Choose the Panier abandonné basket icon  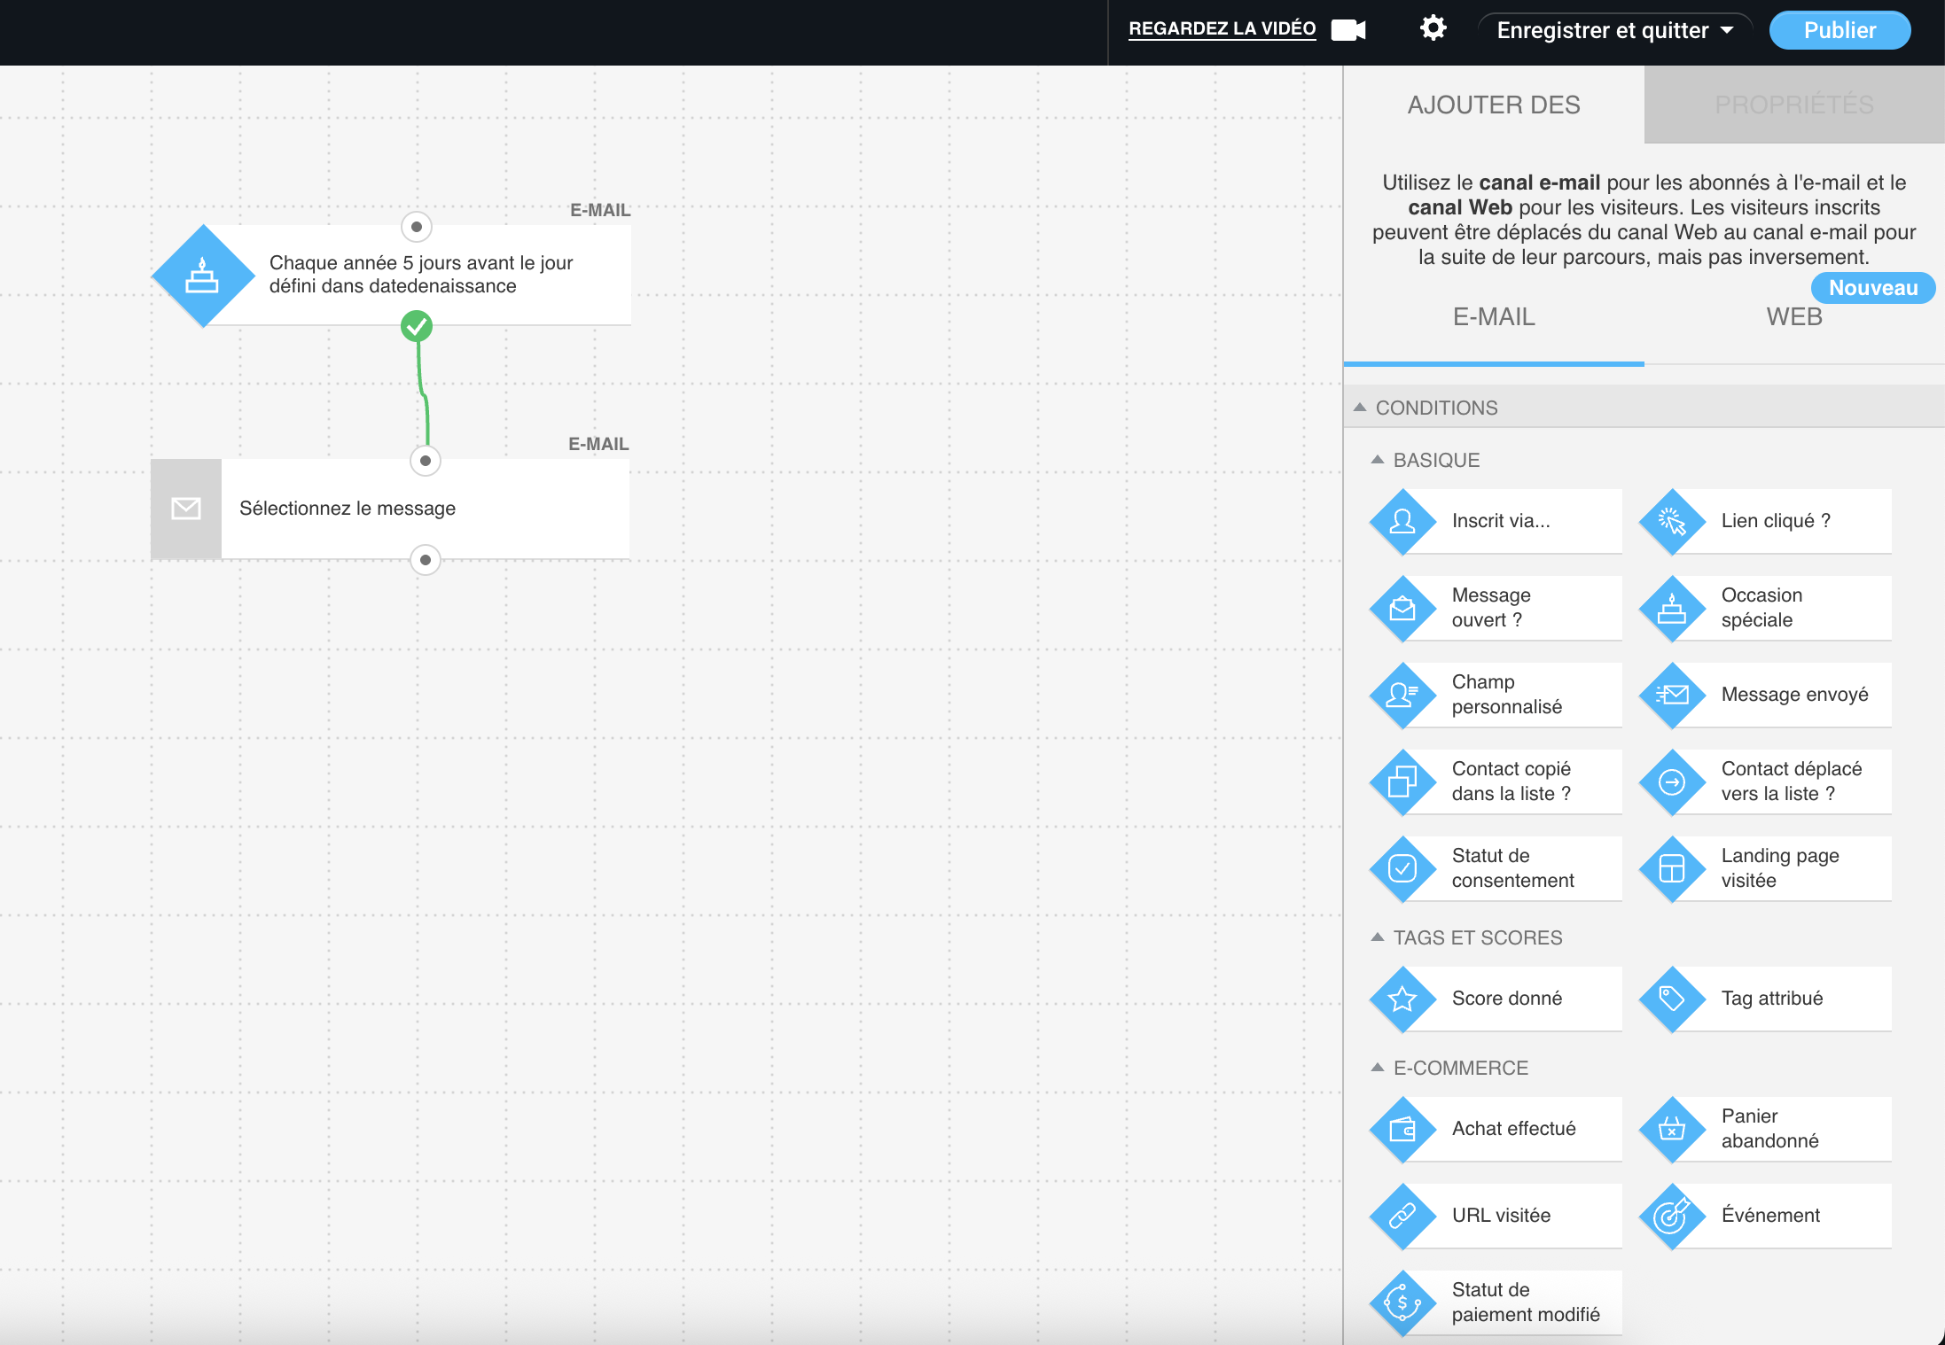1672,1130
